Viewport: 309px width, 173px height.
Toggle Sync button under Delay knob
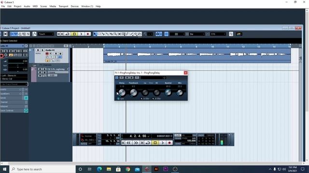point(118,99)
